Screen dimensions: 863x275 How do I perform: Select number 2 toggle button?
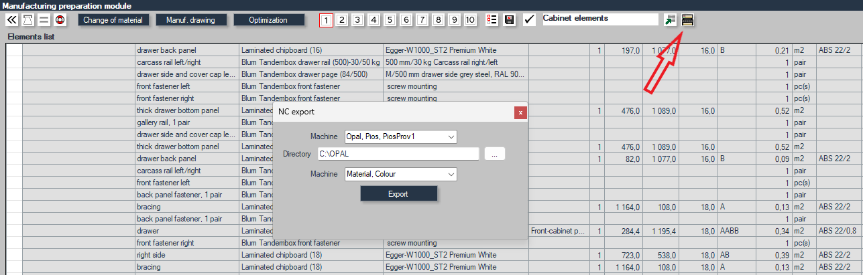coord(342,20)
